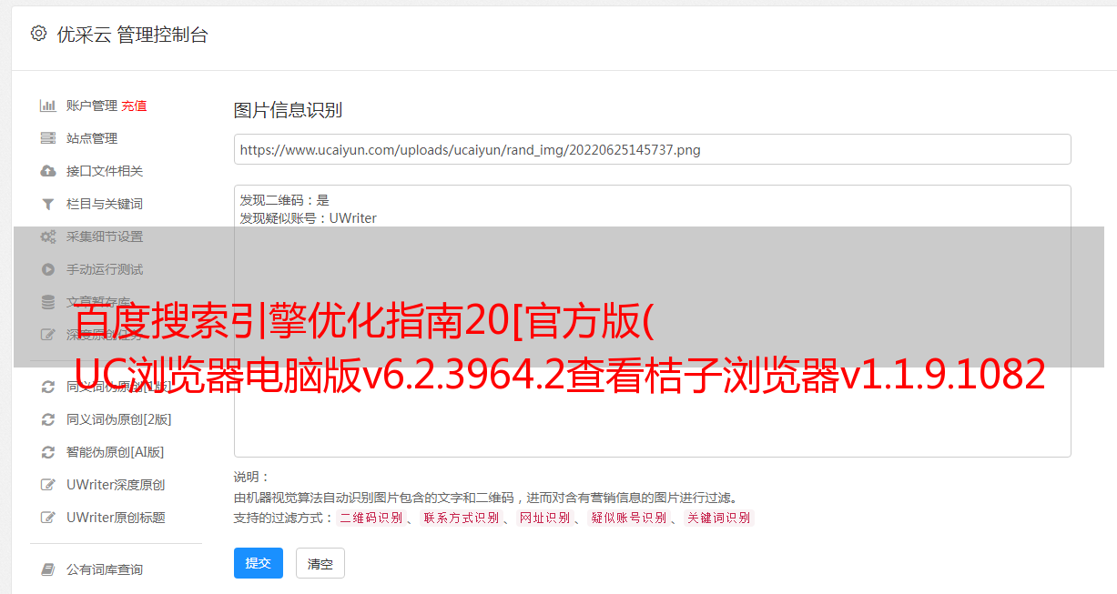Select the 站点管理 server icon
Image resolution: width=1117 pixels, height=594 pixels.
(48, 138)
